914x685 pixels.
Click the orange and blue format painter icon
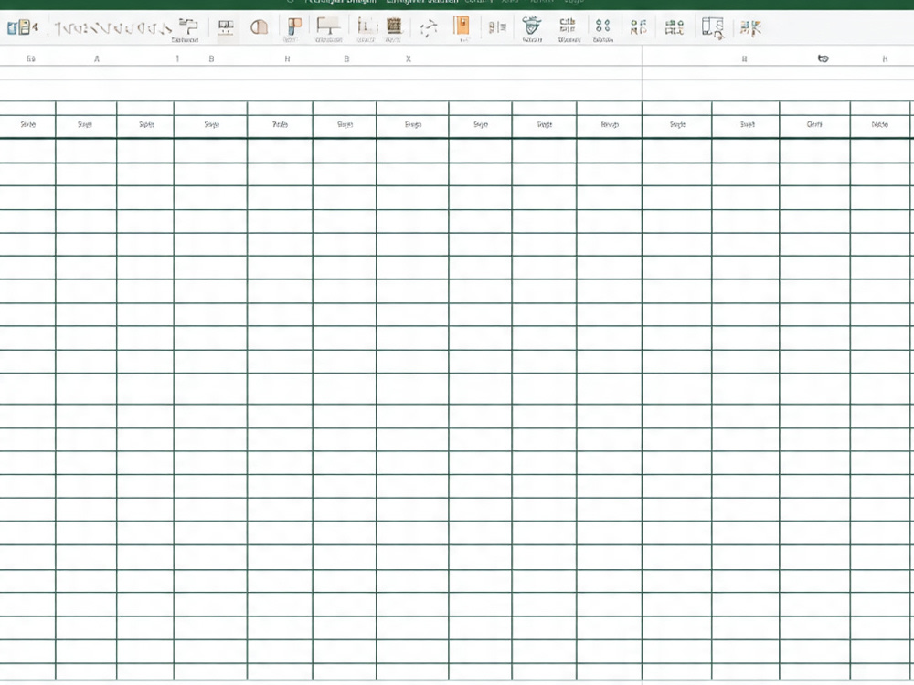(294, 26)
